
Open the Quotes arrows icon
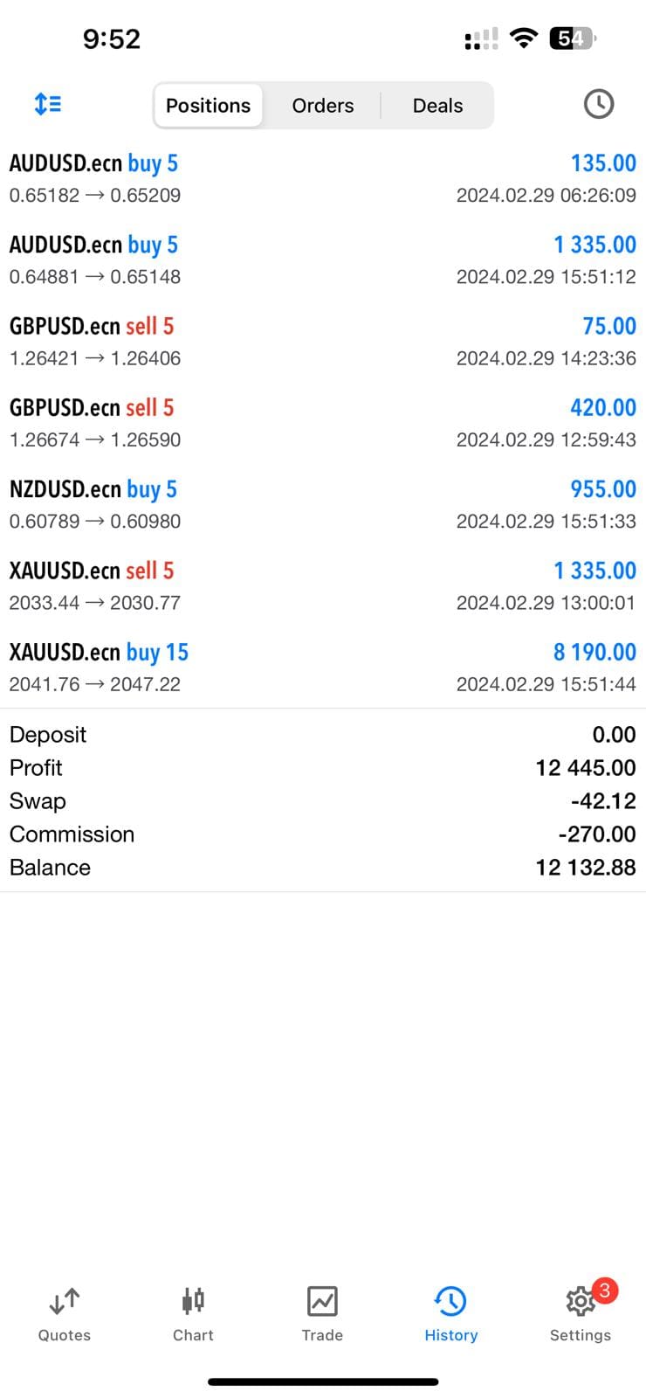(x=64, y=1302)
